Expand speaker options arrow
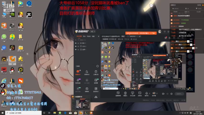 [x=157, y=93]
